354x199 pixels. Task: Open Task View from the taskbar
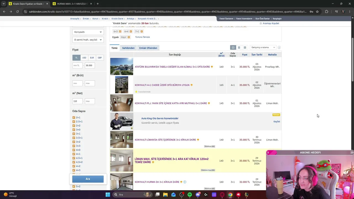[x=157, y=195]
